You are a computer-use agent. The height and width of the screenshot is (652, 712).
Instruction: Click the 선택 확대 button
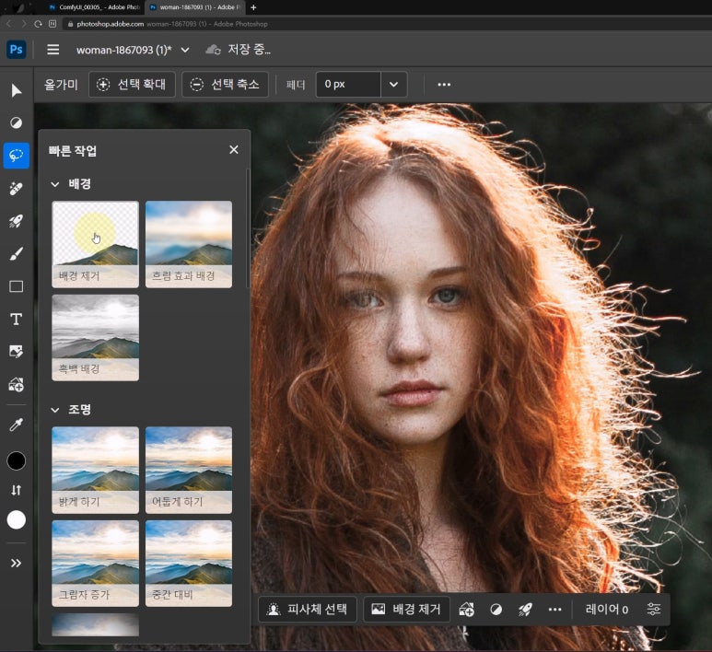[x=132, y=85]
